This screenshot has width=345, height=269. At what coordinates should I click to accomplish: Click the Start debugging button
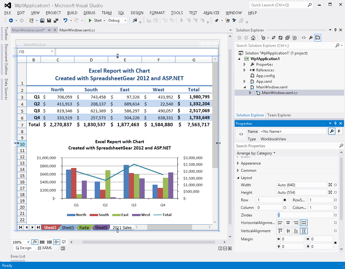coord(91,20)
